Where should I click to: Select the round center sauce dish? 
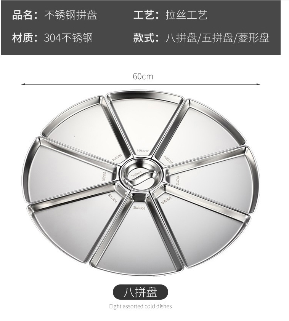141,176
